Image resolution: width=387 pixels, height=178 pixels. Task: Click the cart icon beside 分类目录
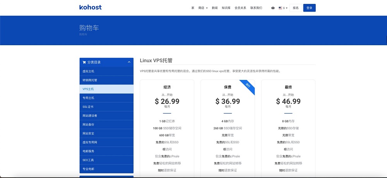[x=84, y=62]
